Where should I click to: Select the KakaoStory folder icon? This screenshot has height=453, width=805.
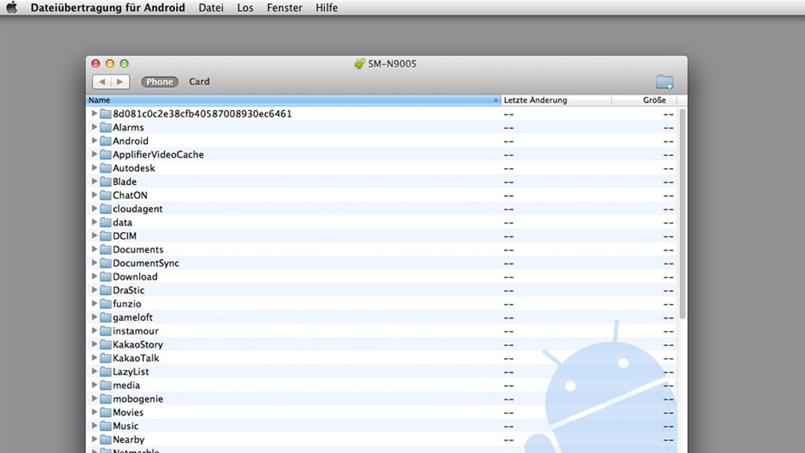coord(105,344)
